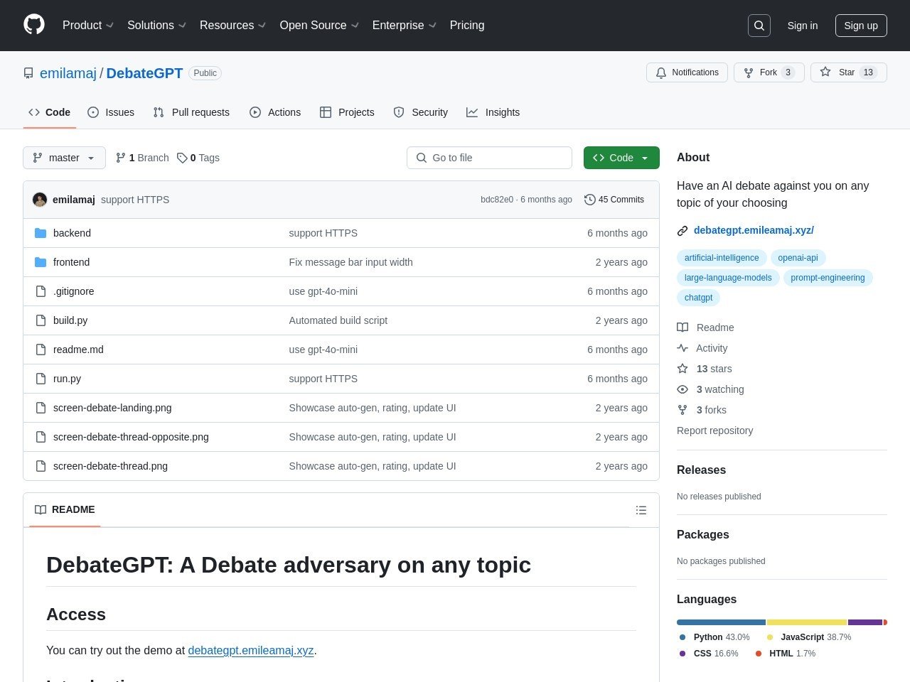Click the tag icon beside 0 Tags
This screenshot has height=682, width=910.
click(182, 158)
